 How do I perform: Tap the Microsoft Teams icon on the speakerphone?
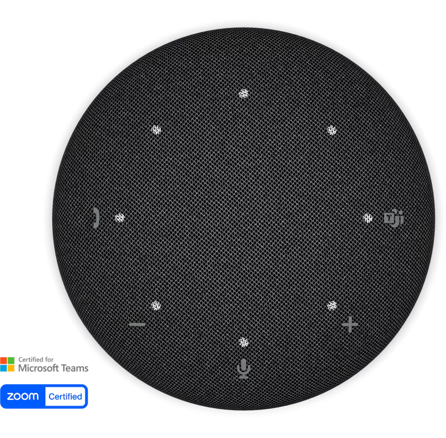[394, 218]
